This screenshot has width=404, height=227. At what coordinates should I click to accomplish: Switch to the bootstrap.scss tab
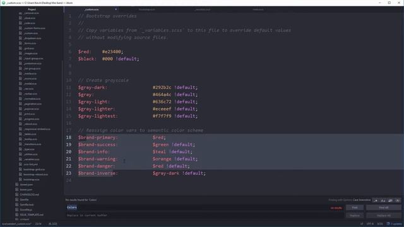coord(147,9)
